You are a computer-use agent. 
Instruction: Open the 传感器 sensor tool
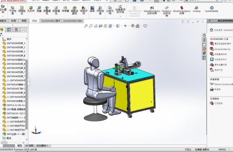[x=65, y=9]
